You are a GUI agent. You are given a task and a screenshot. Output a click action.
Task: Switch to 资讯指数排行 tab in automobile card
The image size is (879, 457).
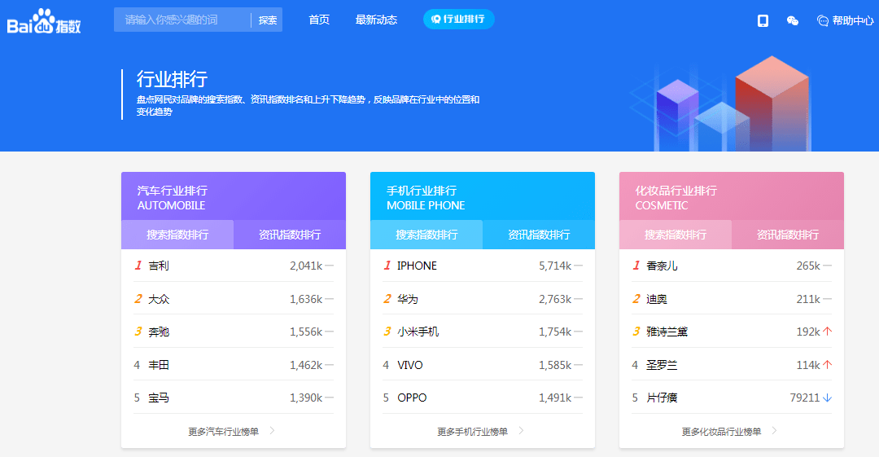pyautogui.click(x=290, y=235)
